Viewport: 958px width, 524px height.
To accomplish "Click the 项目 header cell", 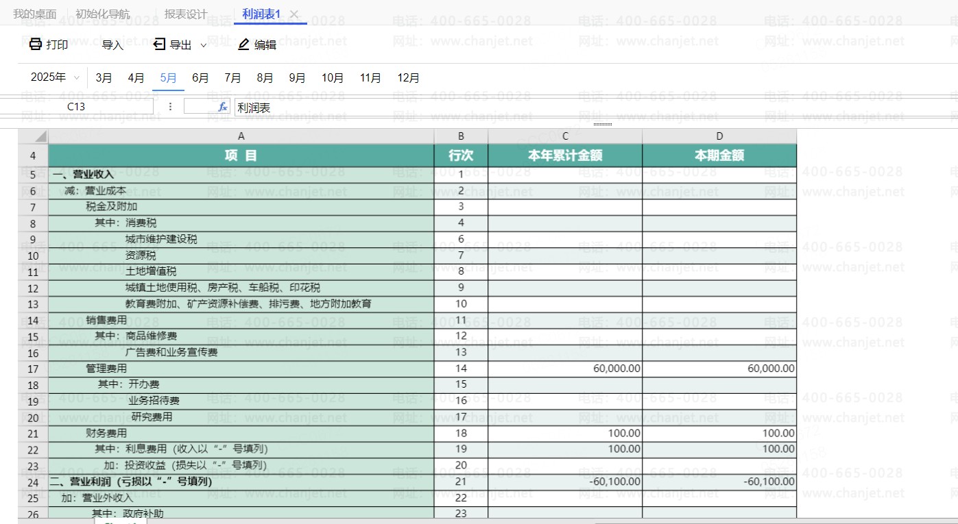I will point(241,155).
